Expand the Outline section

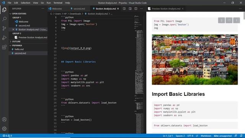tap(28, 41)
